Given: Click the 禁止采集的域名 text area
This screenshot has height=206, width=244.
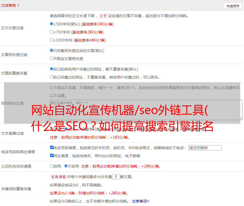Looking at the screenshot, I should coord(146,110).
